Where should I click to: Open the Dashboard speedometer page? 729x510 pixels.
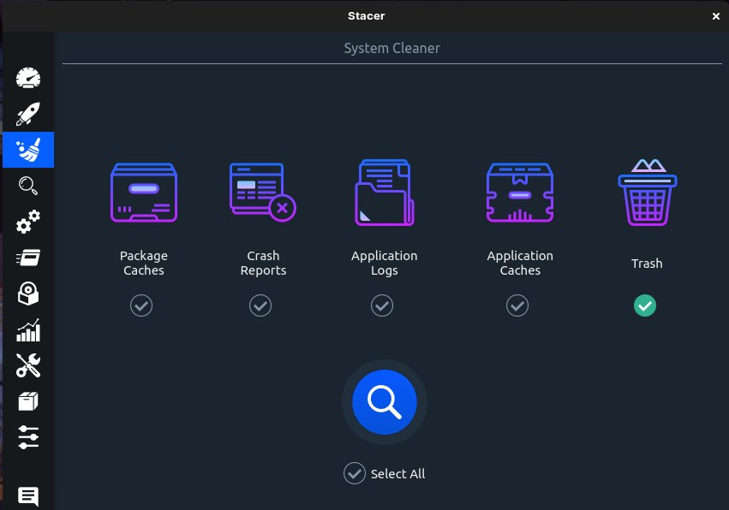pos(28,78)
